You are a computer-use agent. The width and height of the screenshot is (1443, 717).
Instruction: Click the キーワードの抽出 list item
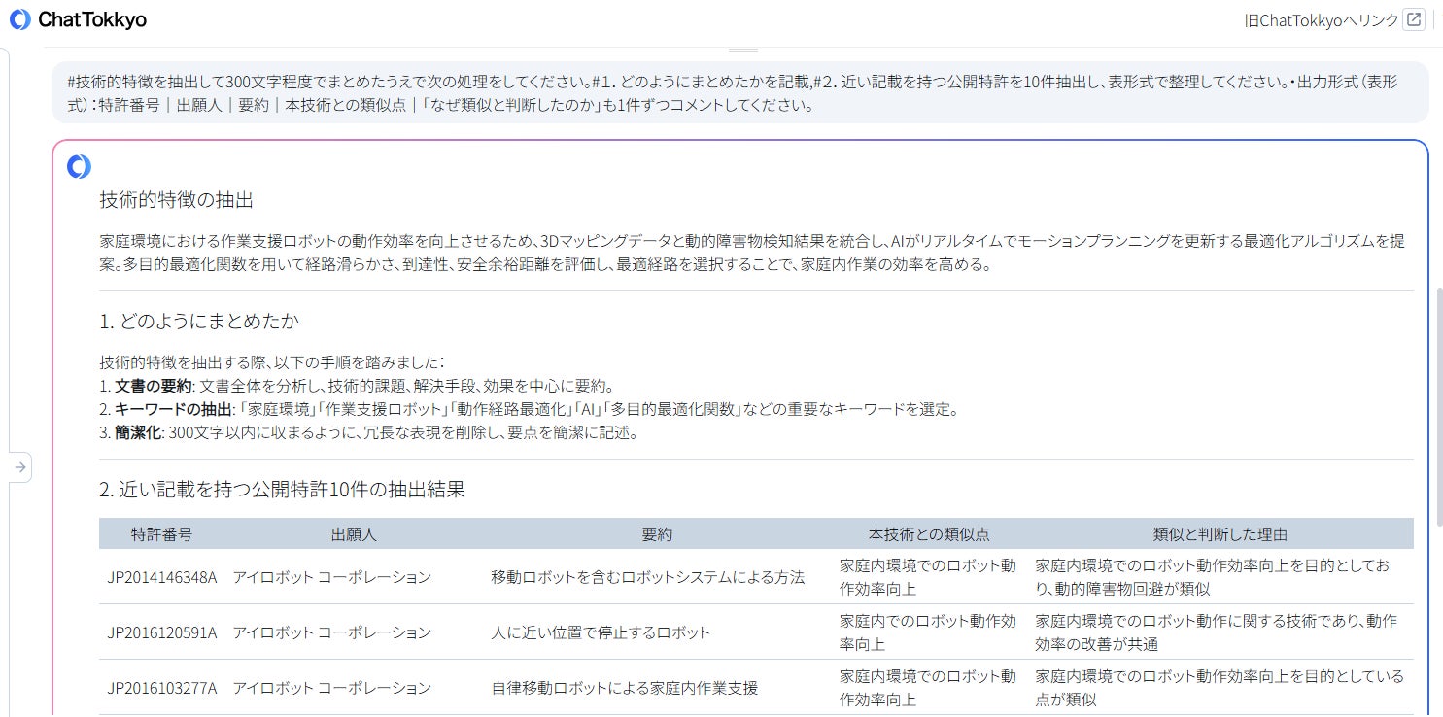coord(529,409)
